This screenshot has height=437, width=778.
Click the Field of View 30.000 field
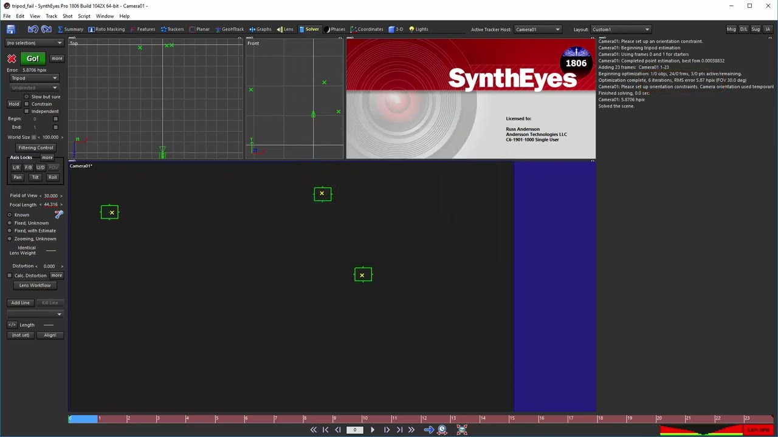click(x=51, y=195)
